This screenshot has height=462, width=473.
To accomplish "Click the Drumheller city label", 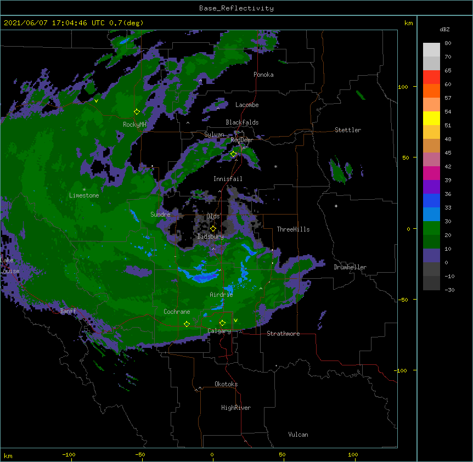I will tap(350, 267).
